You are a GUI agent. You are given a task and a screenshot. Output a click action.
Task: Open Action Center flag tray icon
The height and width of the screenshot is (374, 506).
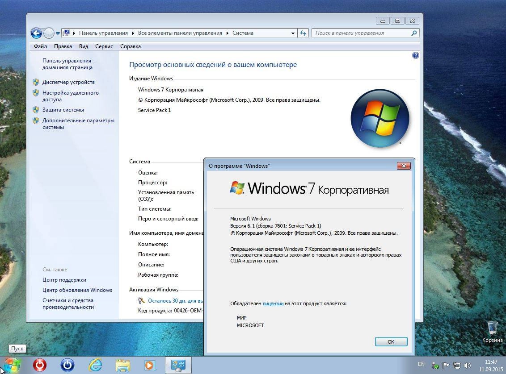click(446, 366)
